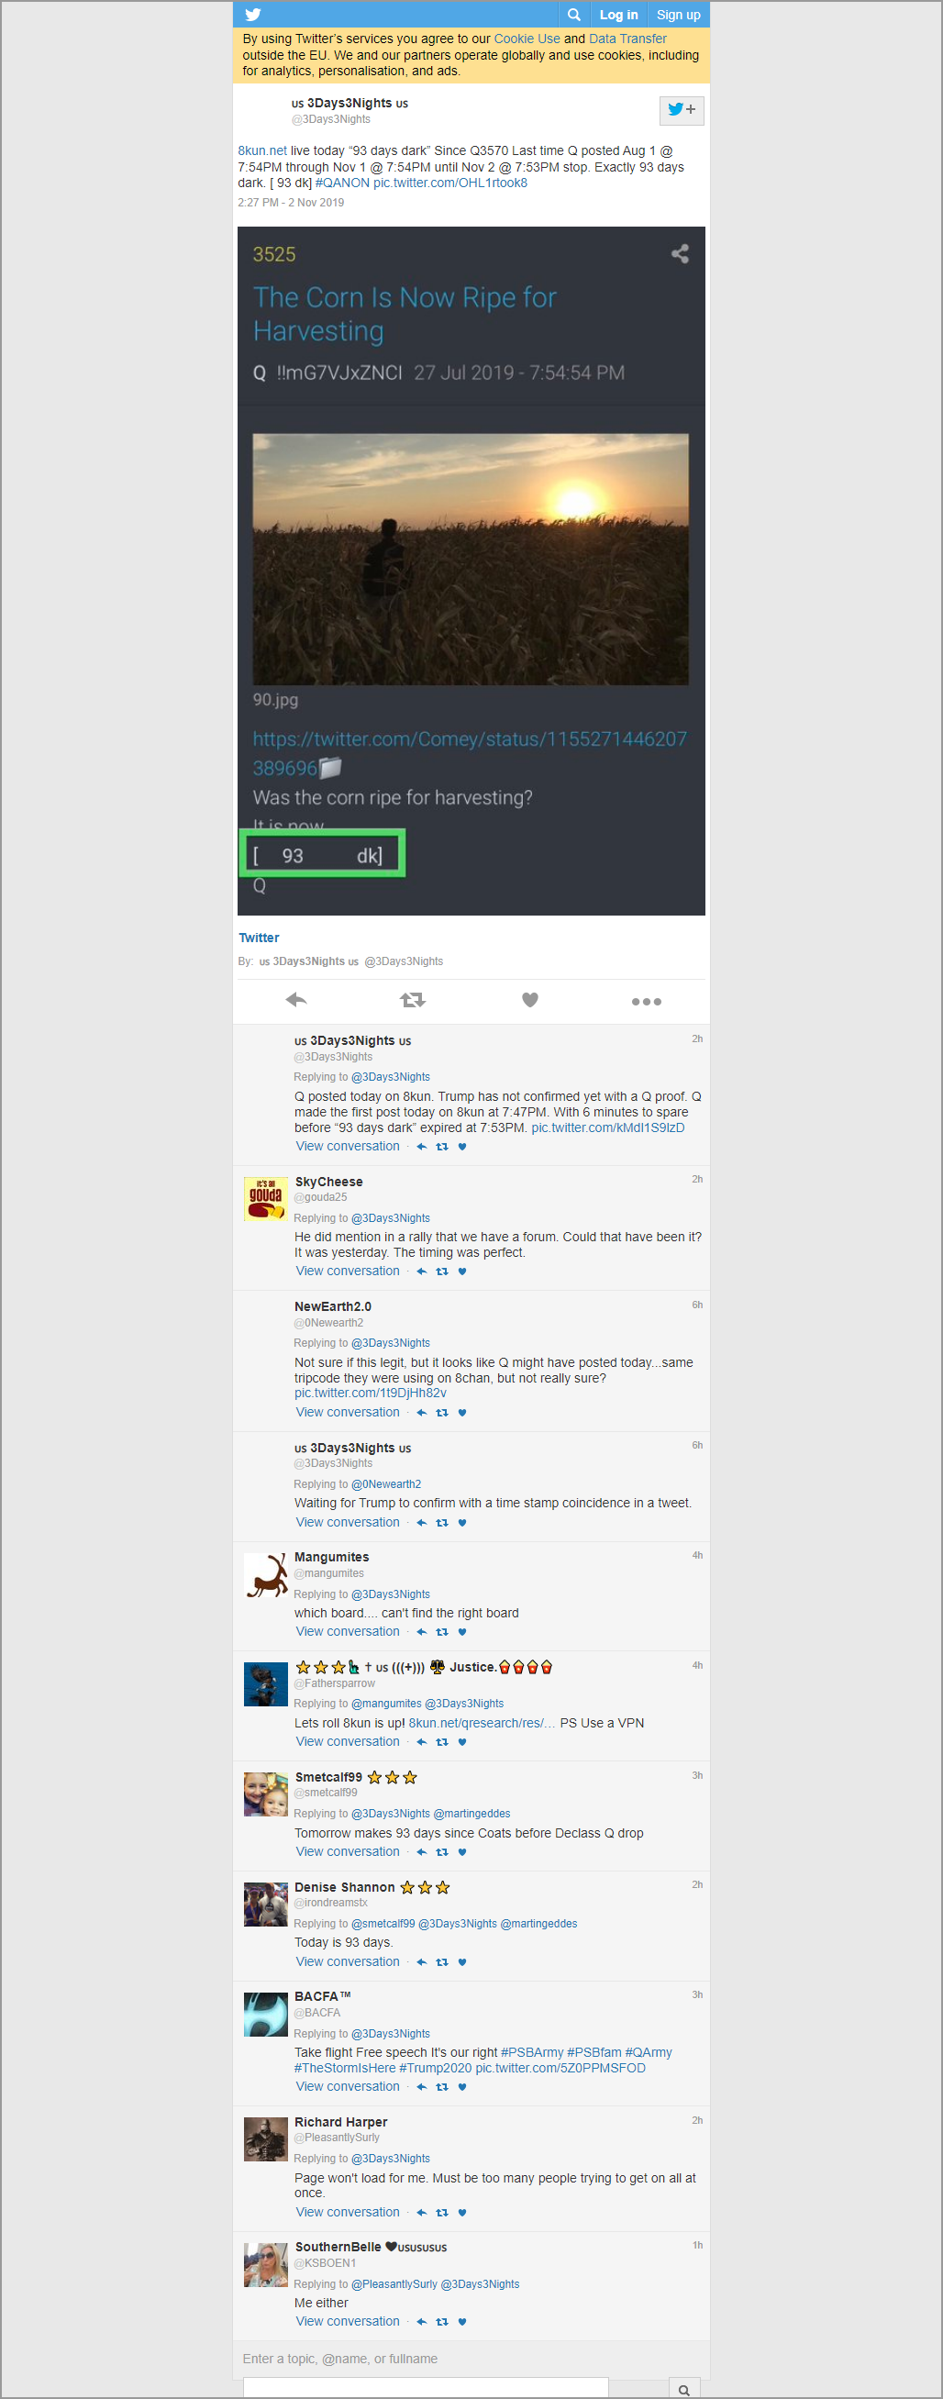Reply to SkyCheese's comment
Screen dimensions: 943x2399
point(422,1272)
